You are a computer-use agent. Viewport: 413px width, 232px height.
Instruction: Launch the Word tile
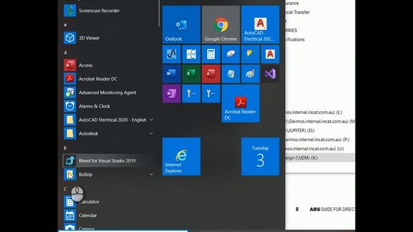click(x=172, y=74)
